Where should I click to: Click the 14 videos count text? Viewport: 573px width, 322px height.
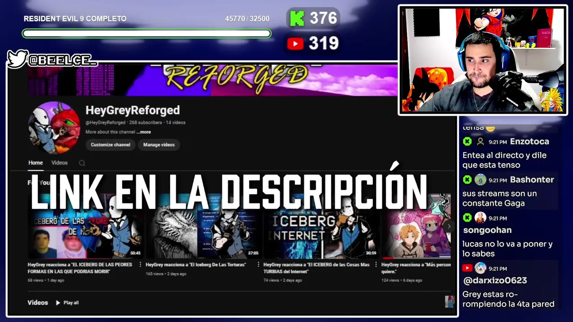(175, 123)
